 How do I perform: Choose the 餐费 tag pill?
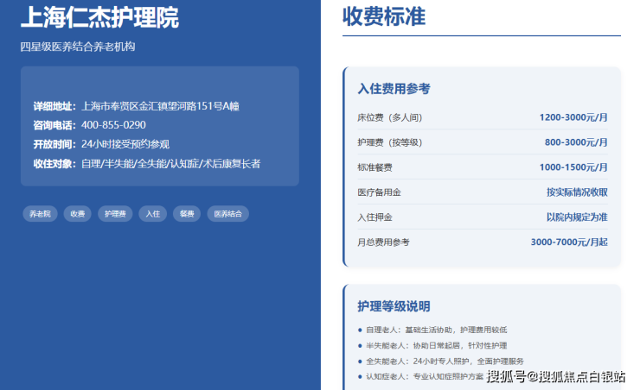pos(187,214)
